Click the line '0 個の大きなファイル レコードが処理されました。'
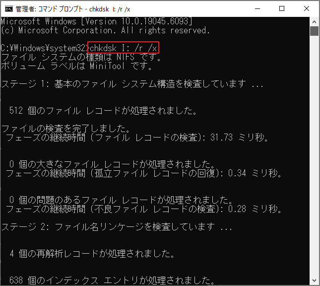The image size is (320, 286). [112, 164]
